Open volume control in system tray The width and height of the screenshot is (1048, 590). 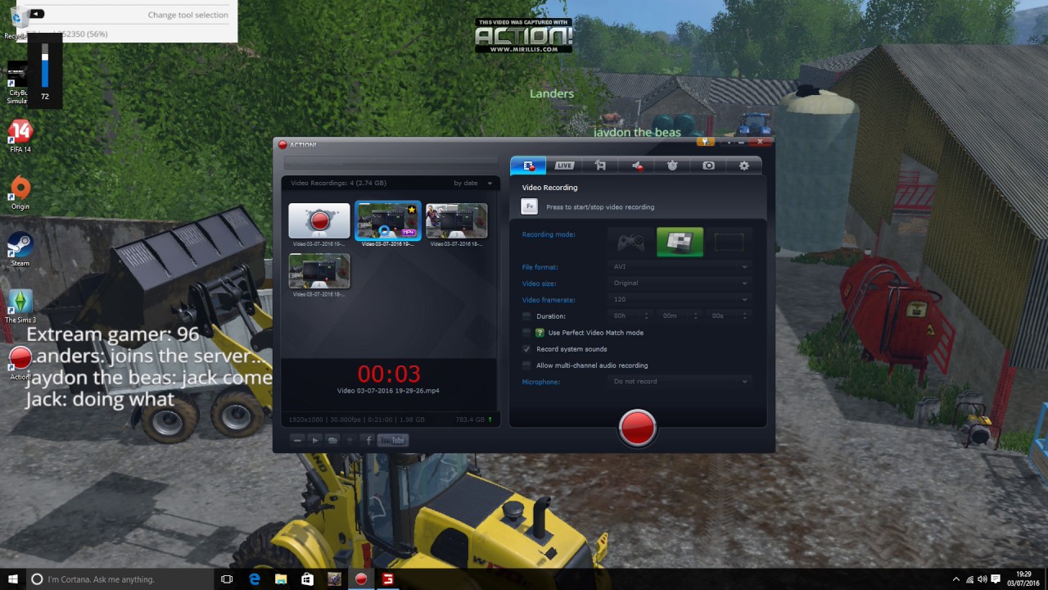[982, 579]
